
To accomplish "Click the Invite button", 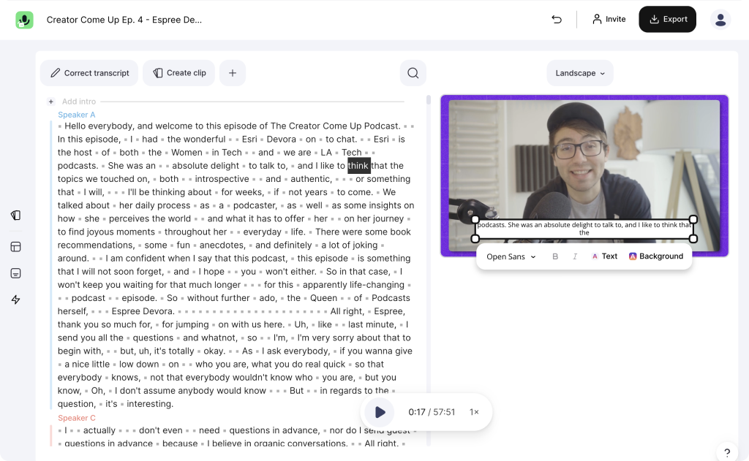I will (609, 19).
